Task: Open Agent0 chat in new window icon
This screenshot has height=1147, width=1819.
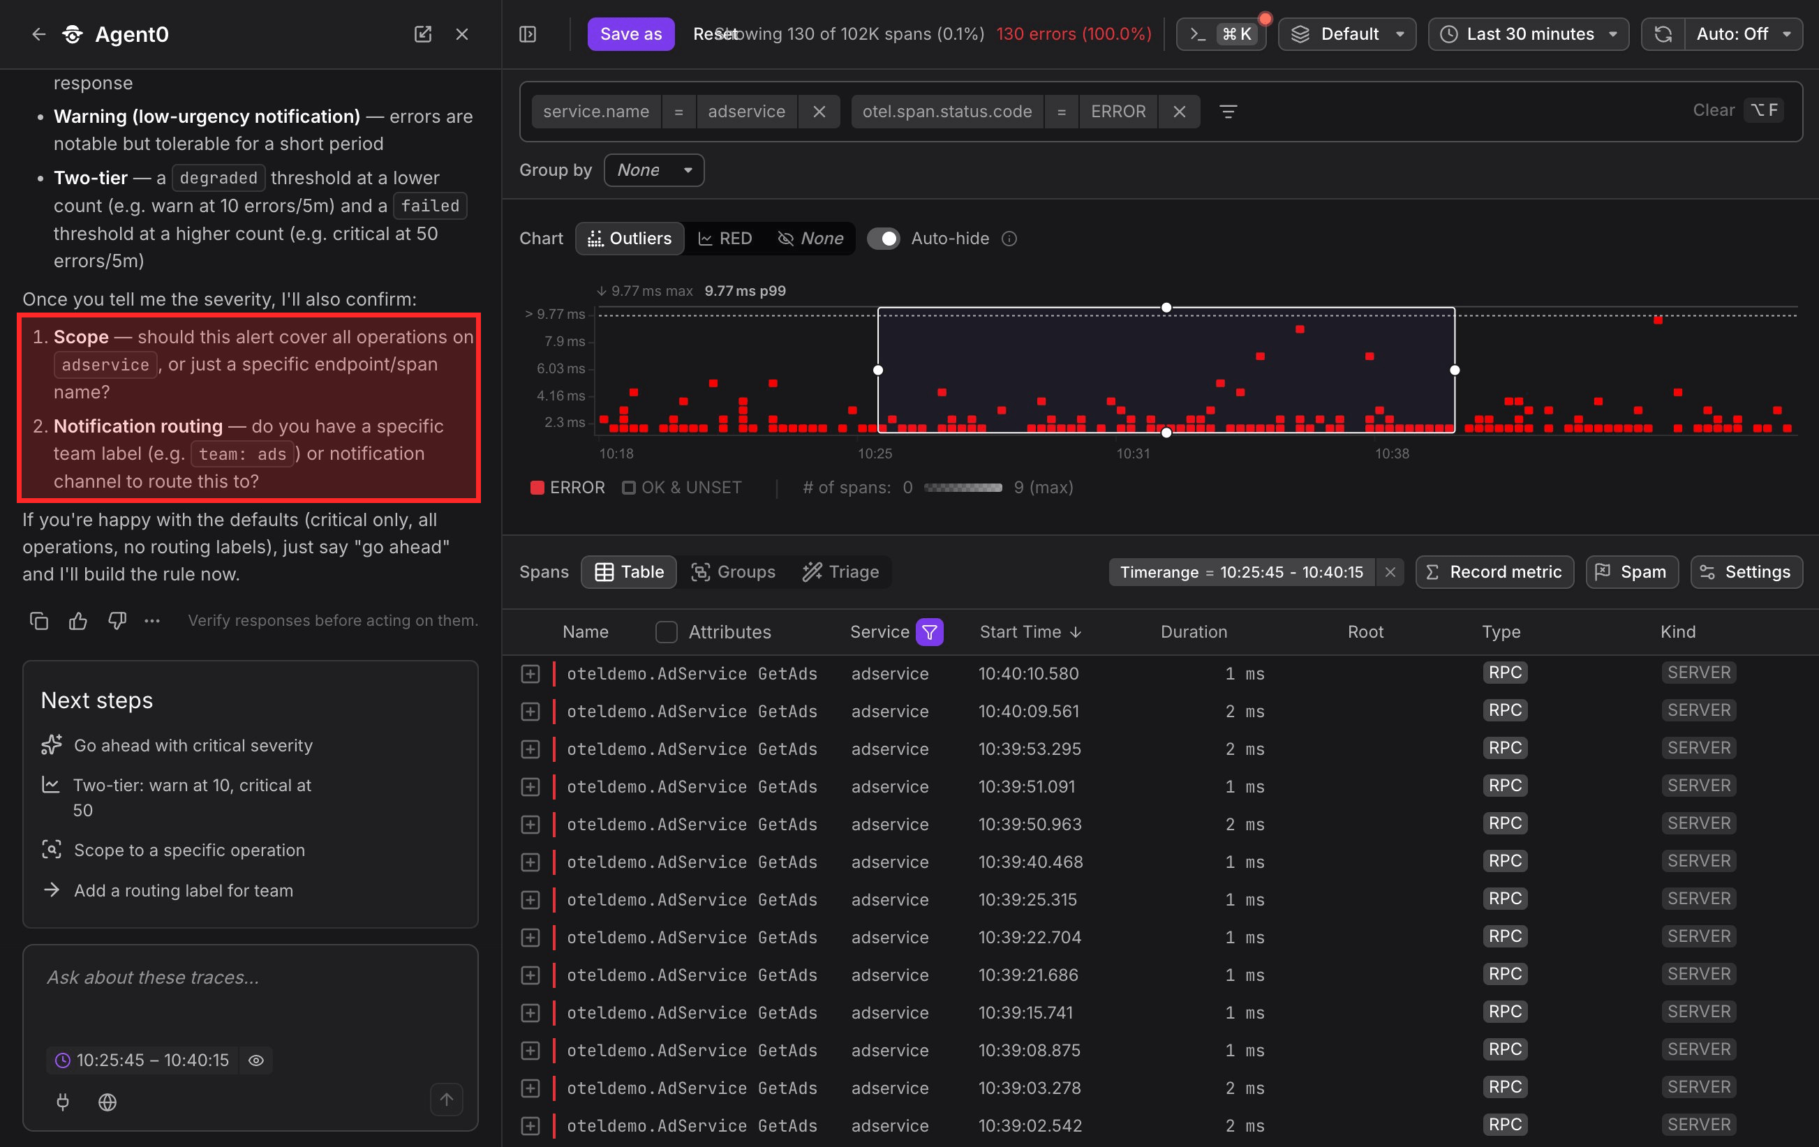Action: click(423, 34)
